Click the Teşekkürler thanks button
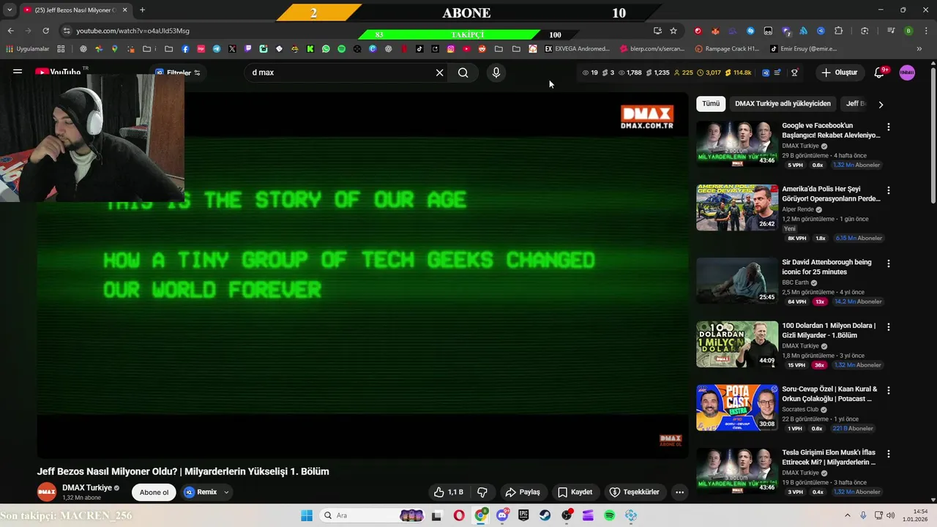937x527 pixels. [x=635, y=492]
